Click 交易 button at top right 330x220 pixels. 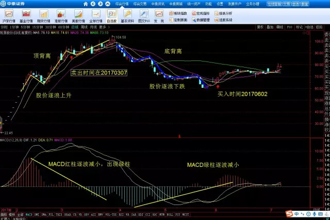[x=287, y=4]
